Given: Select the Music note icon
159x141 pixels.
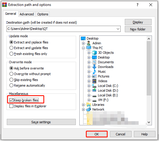Looking at the screenshot, I should click(94, 72).
